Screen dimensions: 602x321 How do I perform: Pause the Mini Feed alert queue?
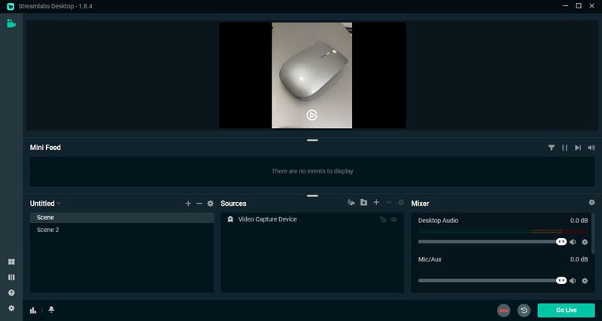565,148
